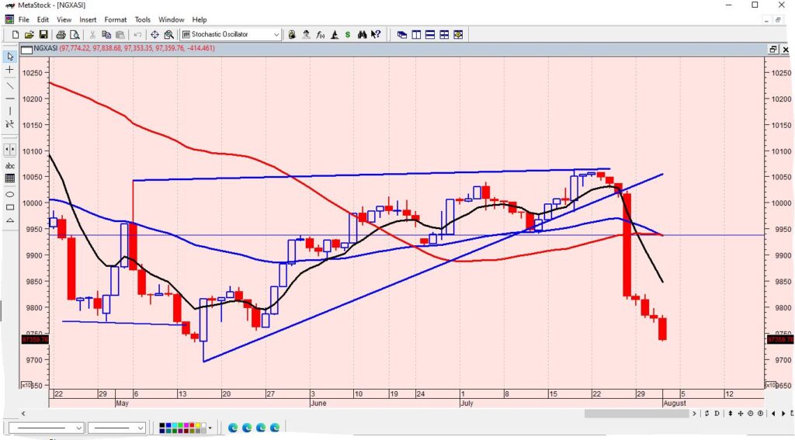Screen dimensions: 795x440
Task: Select the horizontal line tool
Action: (x=10, y=99)
